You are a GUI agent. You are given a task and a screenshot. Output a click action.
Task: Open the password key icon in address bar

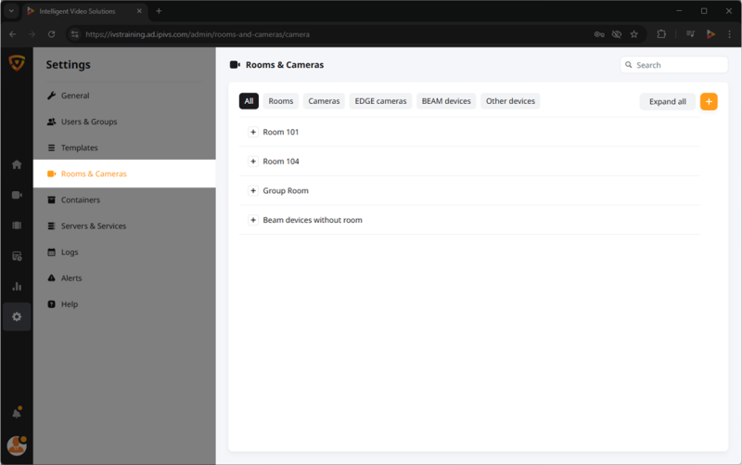[599, 34]
